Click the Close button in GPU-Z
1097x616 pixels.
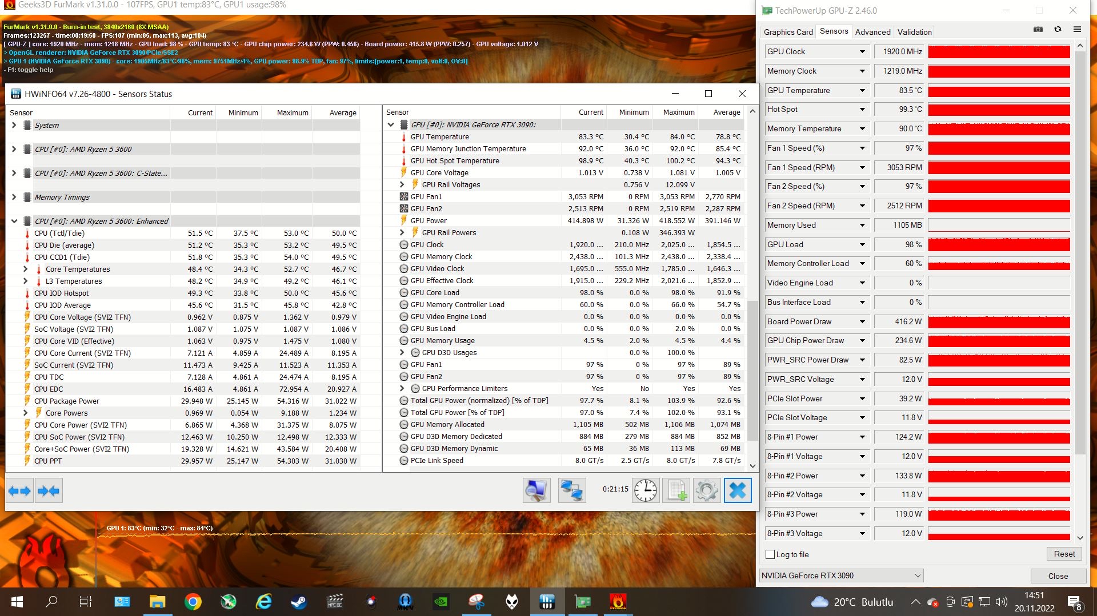pos(1058,575)
